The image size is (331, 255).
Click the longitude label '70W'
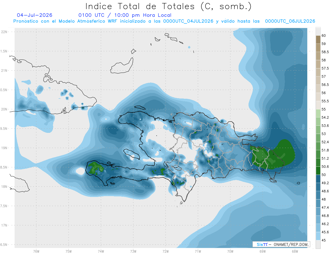(x=230, y=251)
